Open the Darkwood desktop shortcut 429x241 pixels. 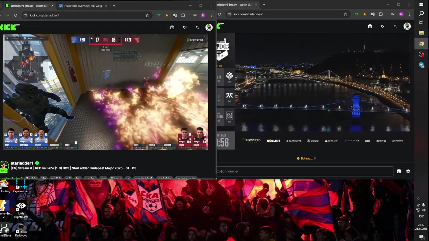point(21,230)
